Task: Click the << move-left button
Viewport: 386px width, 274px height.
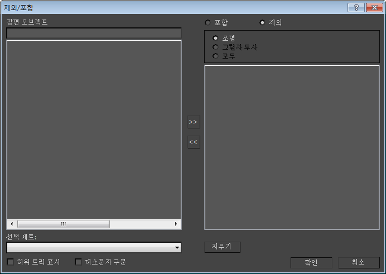Action: coord(194,142)
